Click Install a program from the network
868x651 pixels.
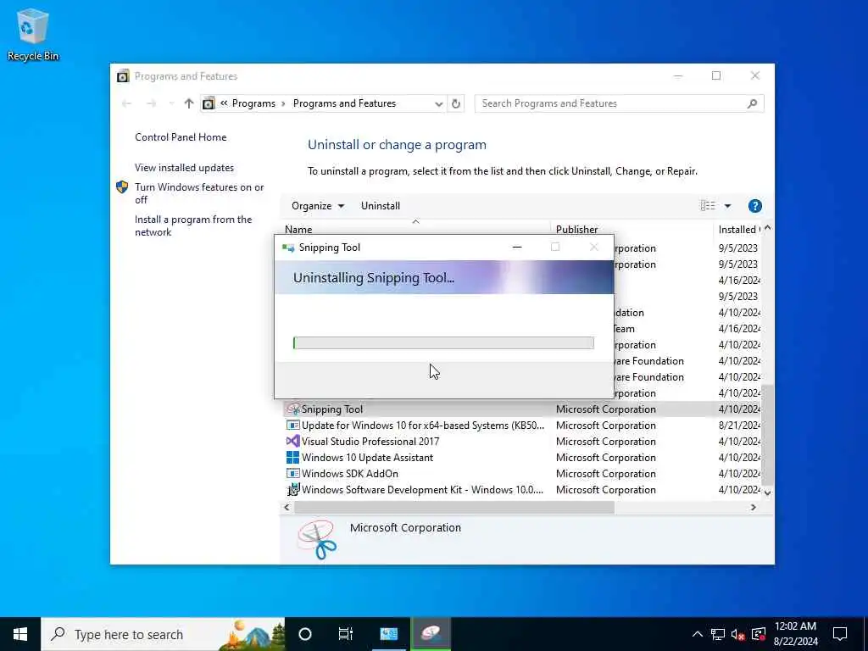[193, 225]
